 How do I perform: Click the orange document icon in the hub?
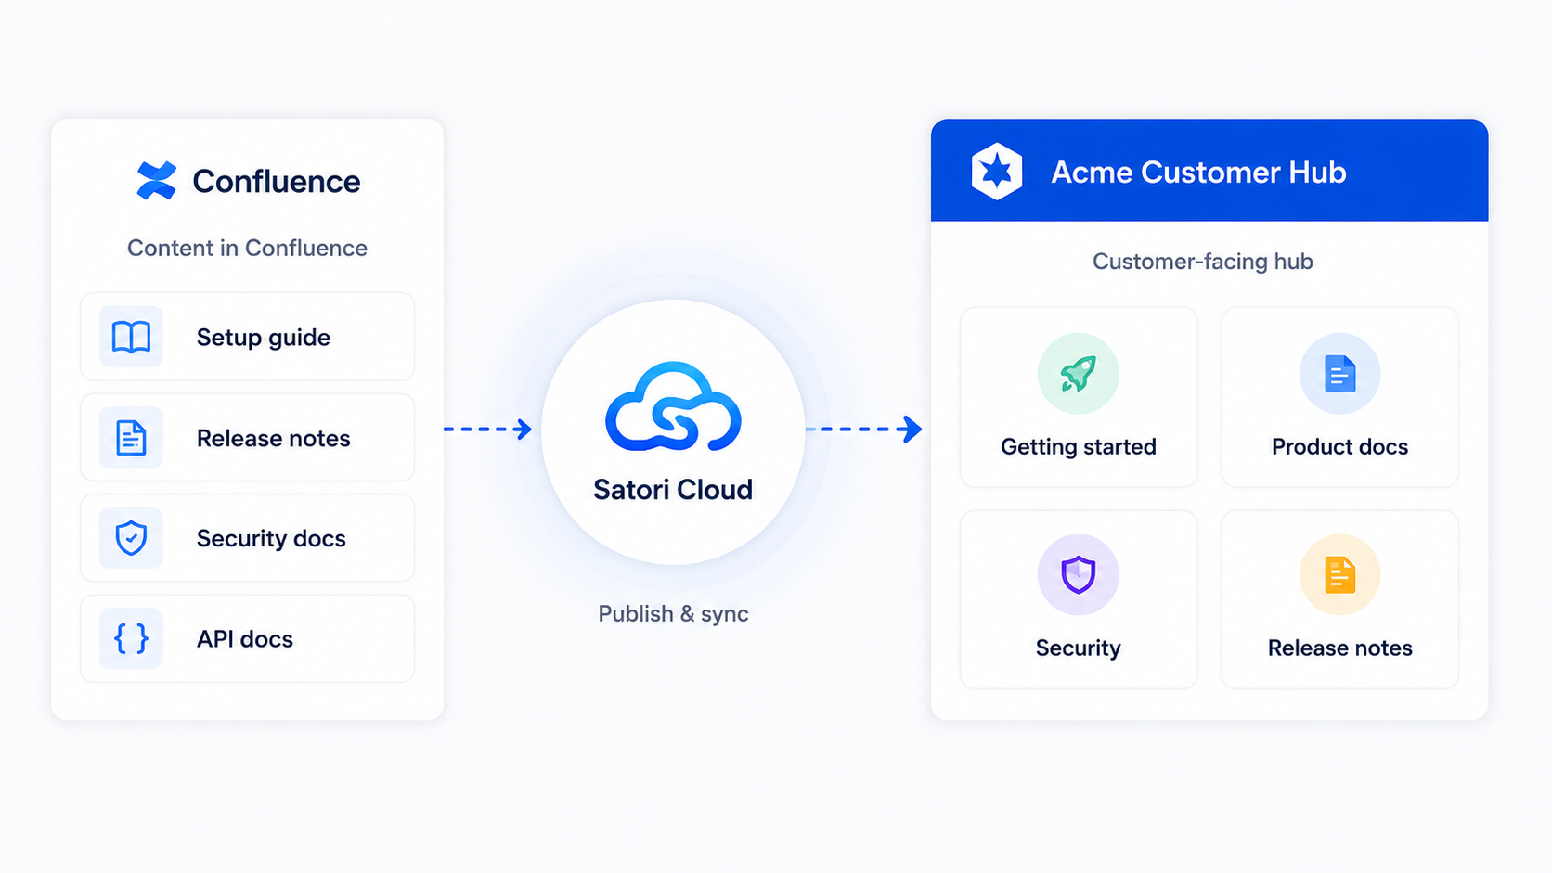1339,575
